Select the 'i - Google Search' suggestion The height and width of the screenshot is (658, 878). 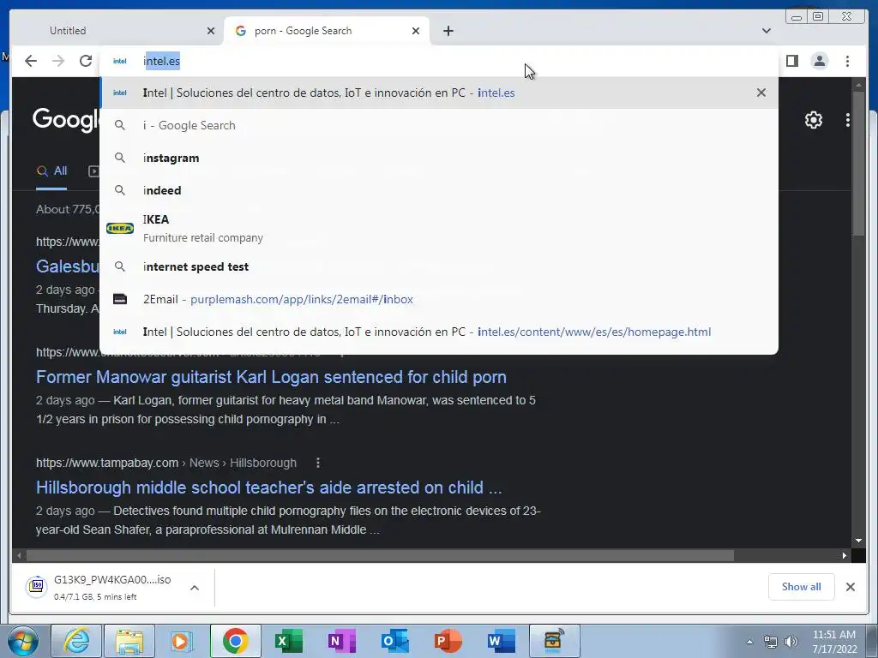(x=439, y=125)
